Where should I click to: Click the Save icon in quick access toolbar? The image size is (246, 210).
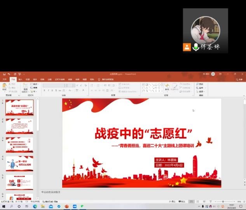click(x=3, y=74)
